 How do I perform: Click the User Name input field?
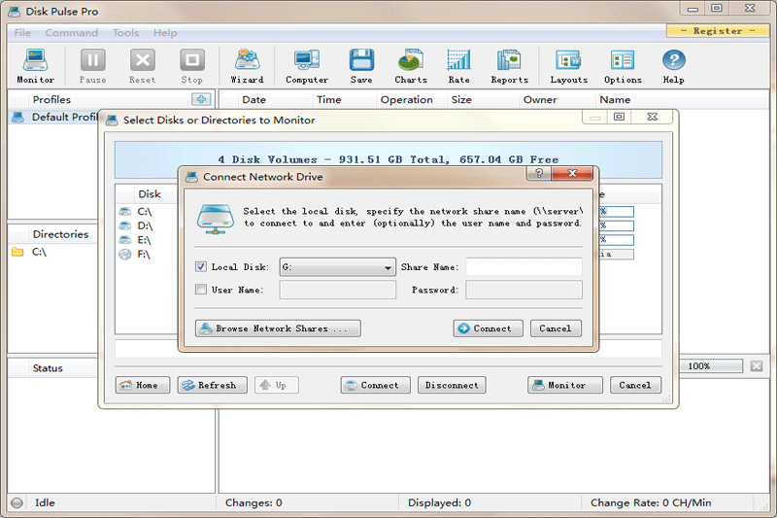tap(337, 290)
